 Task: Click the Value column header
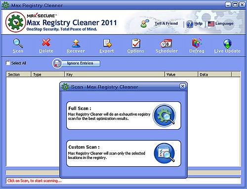(181, 75)
